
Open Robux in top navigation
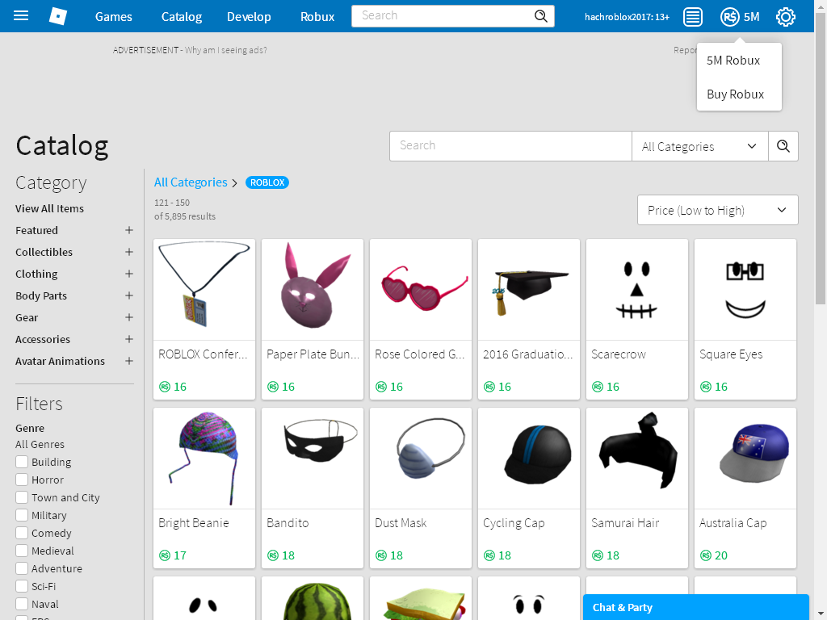coord(317,17)
